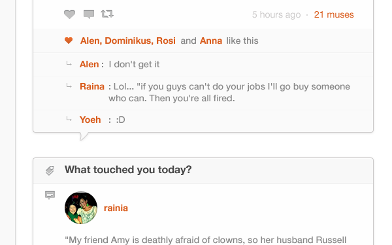This screenshot has width=392, height=245.
Task: Click the reply arrow beside Yoeh's comment
Action: [69, 120]
